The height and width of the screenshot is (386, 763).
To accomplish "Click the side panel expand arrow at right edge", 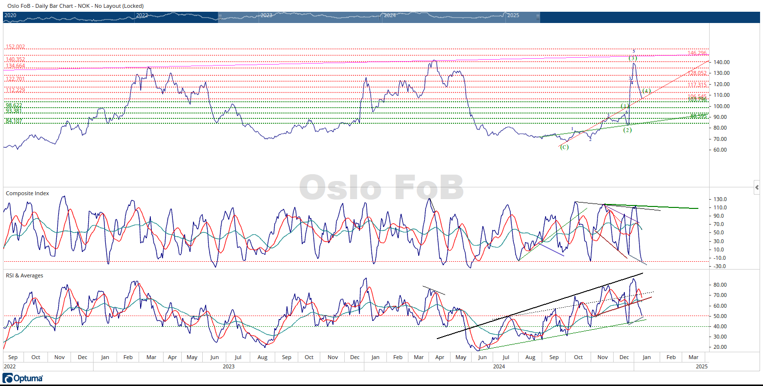I will pos(757,187).
